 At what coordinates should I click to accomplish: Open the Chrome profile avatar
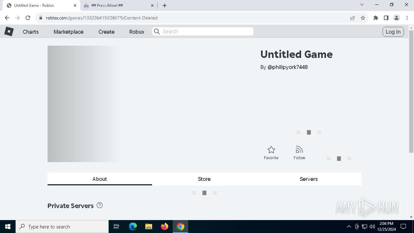(x=397, y=18)
